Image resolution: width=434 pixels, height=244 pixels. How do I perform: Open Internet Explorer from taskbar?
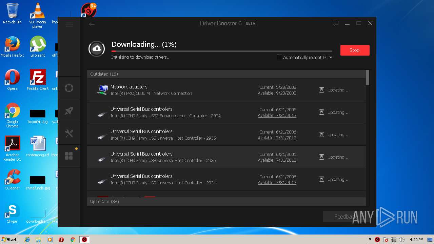click(27, 240)
